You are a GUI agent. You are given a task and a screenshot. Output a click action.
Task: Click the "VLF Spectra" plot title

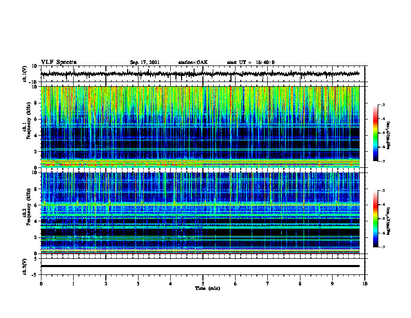click(59, 62)
